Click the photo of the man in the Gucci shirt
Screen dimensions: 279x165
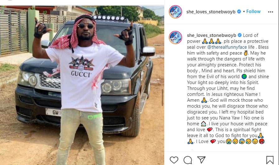82,85
